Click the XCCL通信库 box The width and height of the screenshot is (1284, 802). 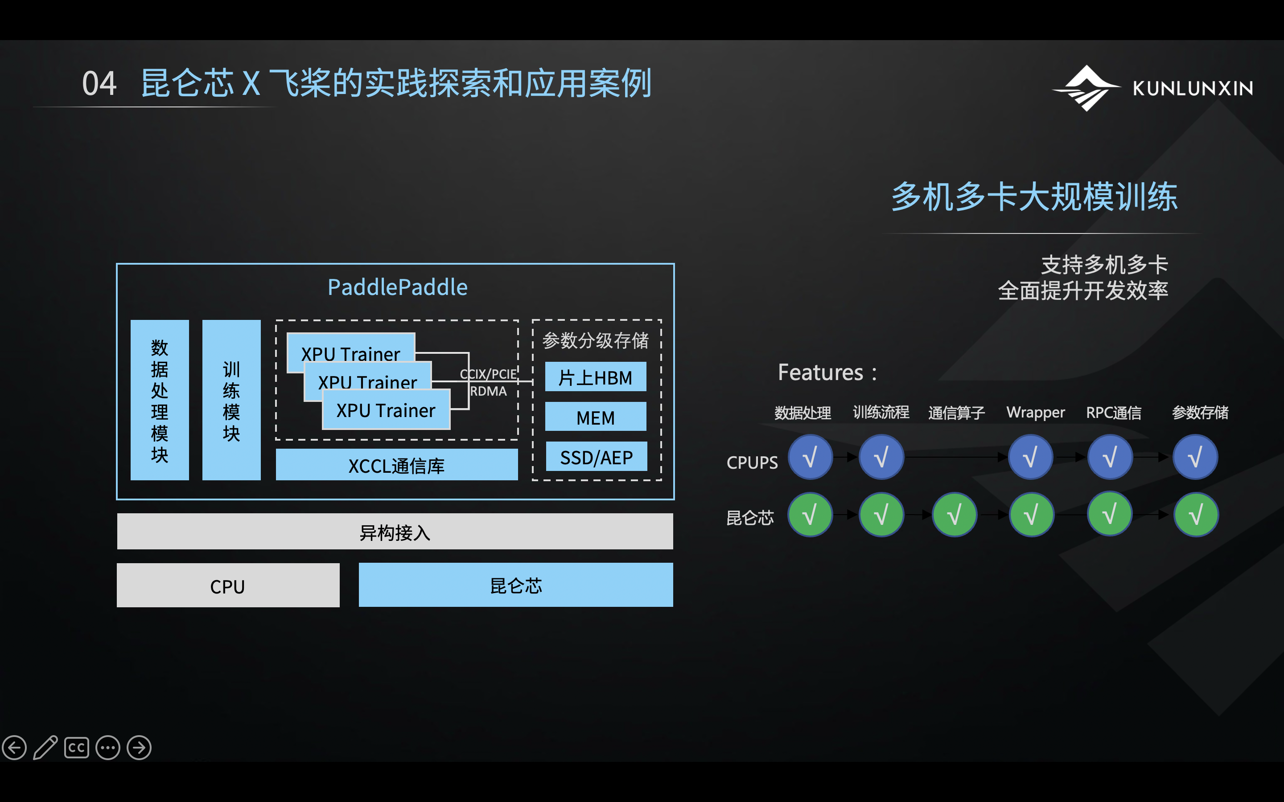click(x=397, y=465)
